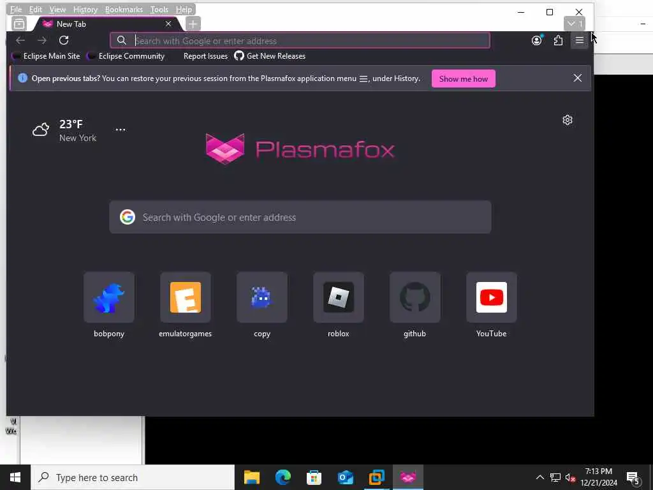653x490 pixels.
Task: Open the Bookmarks menu
Action: 124,9
